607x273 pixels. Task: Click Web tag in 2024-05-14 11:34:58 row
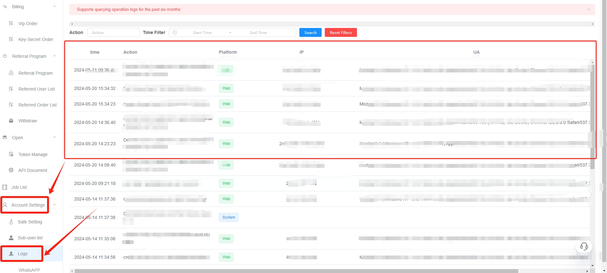coord(226,257)
